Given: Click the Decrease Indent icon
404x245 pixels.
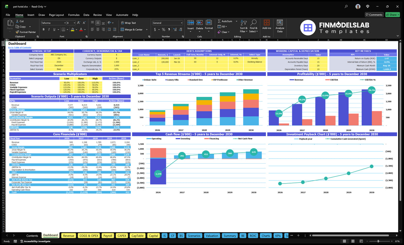Looking at the screenshot, I should (x=109, y=30).
